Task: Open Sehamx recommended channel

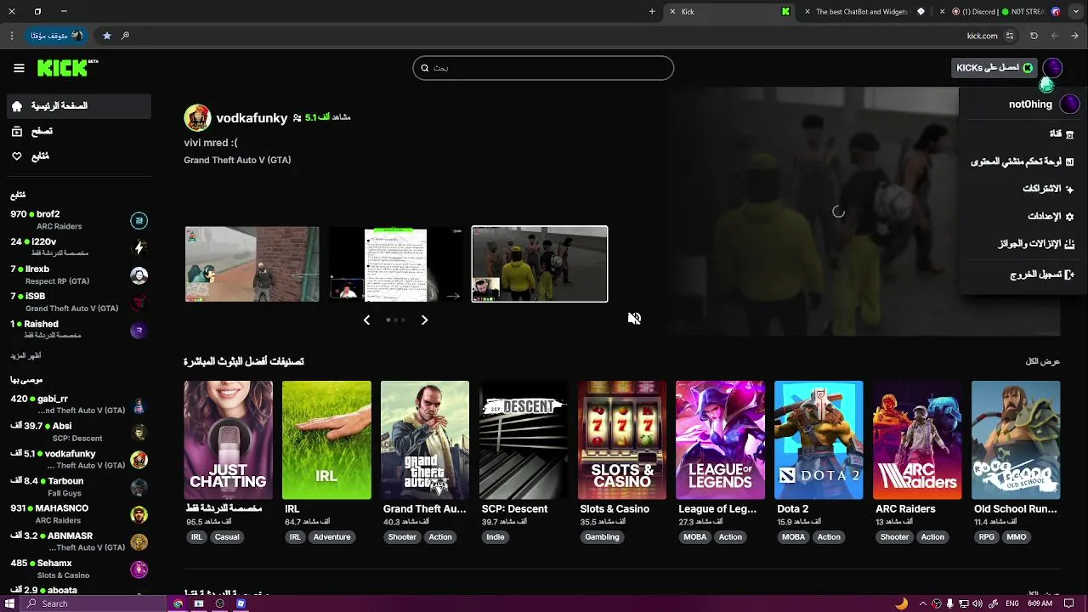Action: tap(78, 569)
